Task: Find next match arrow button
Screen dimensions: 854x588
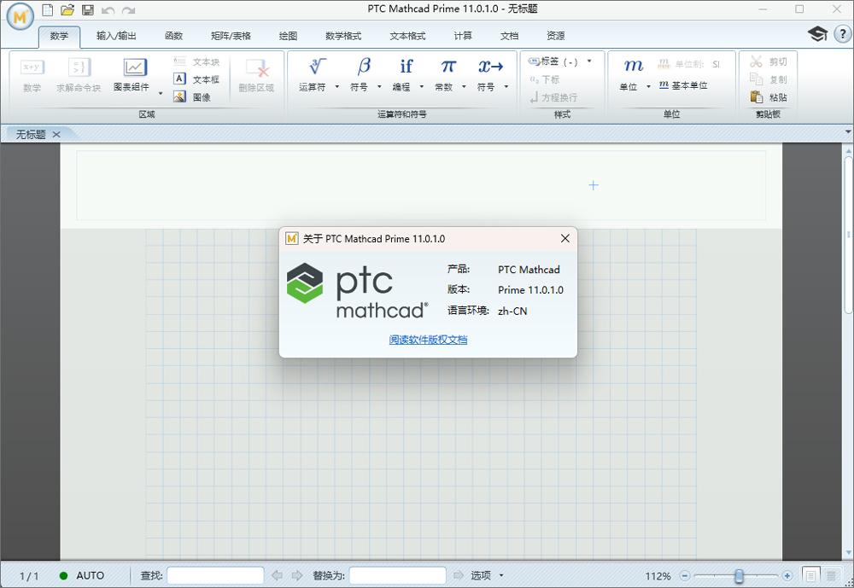Action: pos(297,575)
